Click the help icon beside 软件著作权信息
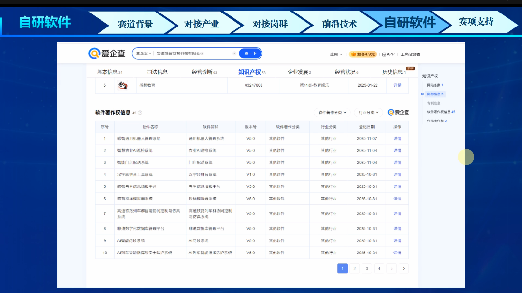Screen dimensions: 522x293 coord(140,113)
